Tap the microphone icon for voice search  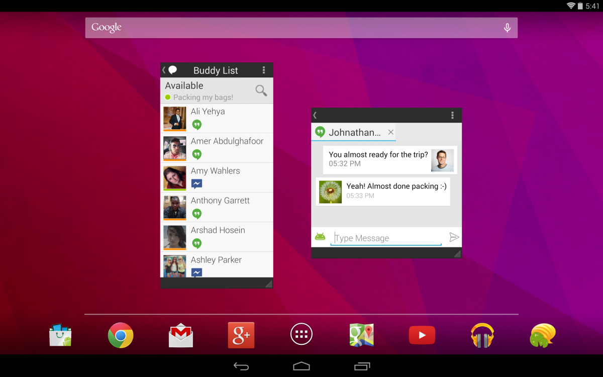pos(507,28)
